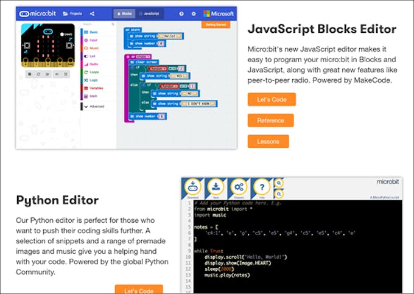
Task: Open the shake gesture dropdown on the event block
Action: point(143,57)
